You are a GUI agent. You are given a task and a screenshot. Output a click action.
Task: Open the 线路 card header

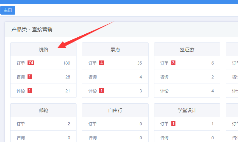tap(43, 50)
